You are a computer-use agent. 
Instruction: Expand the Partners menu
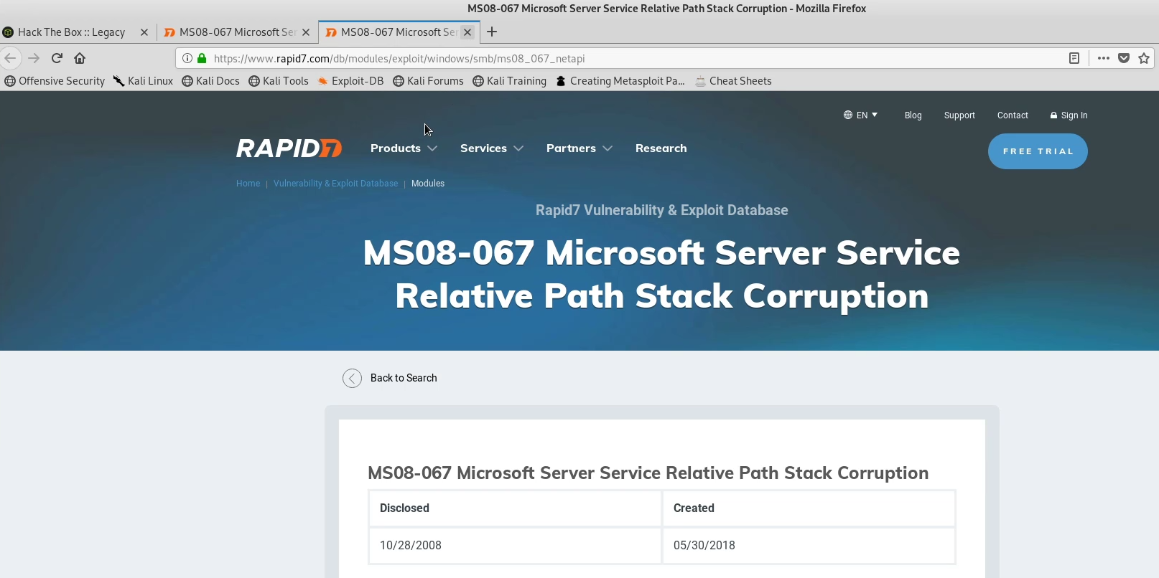pyautogui.click(x=579, y=148)
